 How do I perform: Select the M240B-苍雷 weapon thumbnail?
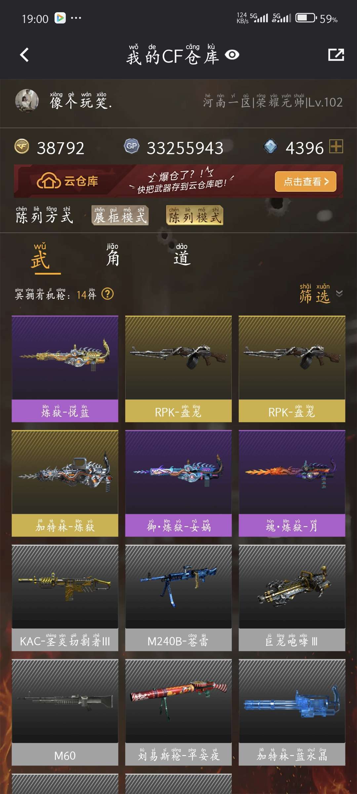[x=178, y=586]
